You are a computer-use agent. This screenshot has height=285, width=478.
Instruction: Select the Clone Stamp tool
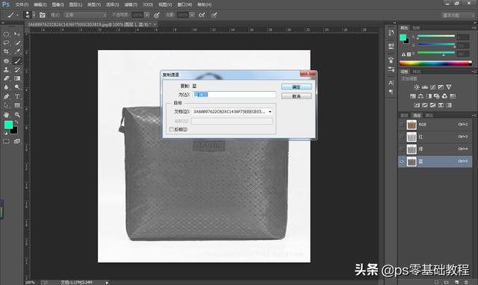[6, 69]
